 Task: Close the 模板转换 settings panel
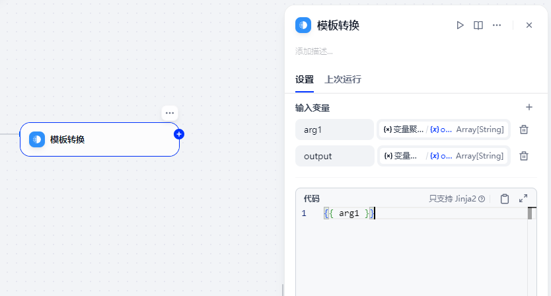click(529, 25)
